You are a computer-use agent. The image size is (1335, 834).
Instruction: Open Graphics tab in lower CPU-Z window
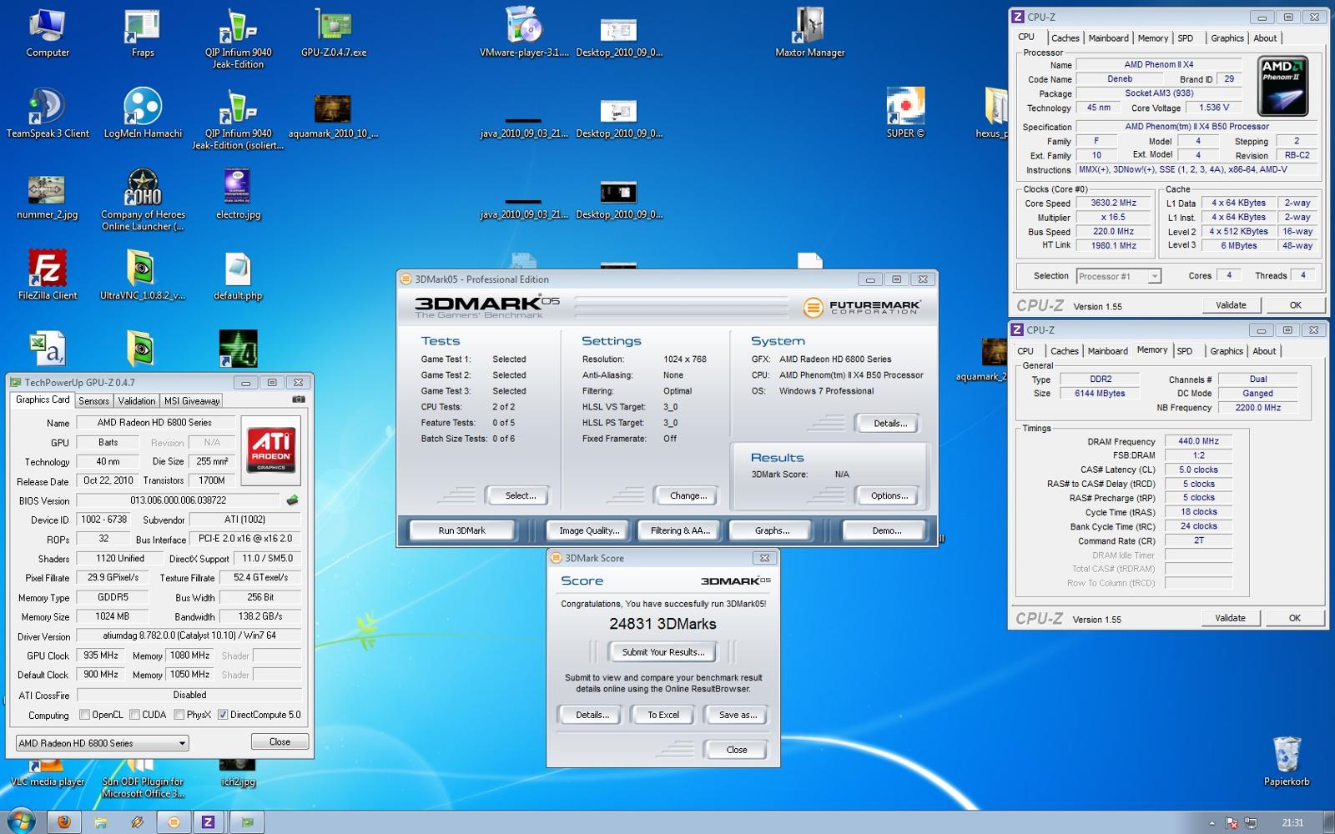coord(1227,351)
